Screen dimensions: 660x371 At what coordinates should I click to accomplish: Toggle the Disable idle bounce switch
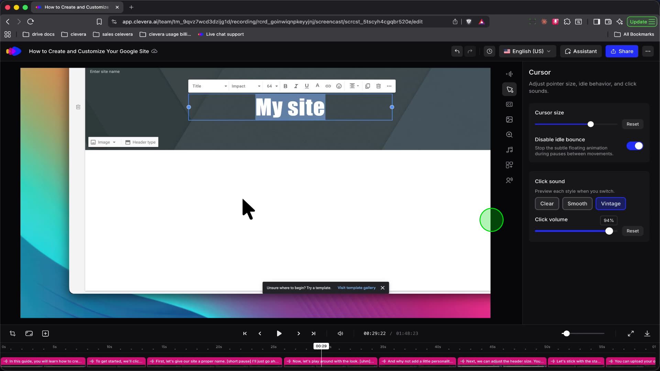(635, 146)
